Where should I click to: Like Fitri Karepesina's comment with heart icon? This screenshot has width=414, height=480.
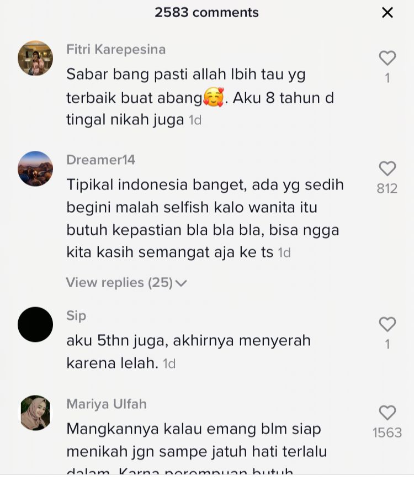pos(388,58)
